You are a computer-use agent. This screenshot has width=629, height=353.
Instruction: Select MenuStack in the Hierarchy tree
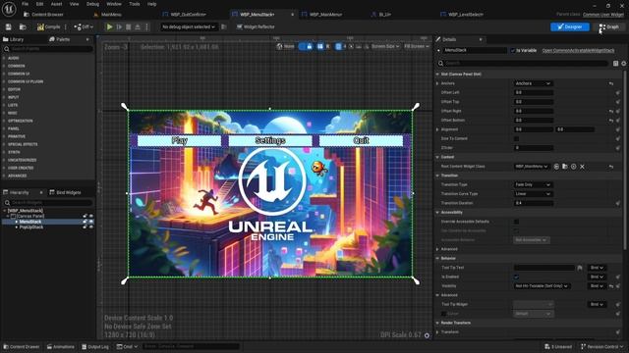coord(30,222)
